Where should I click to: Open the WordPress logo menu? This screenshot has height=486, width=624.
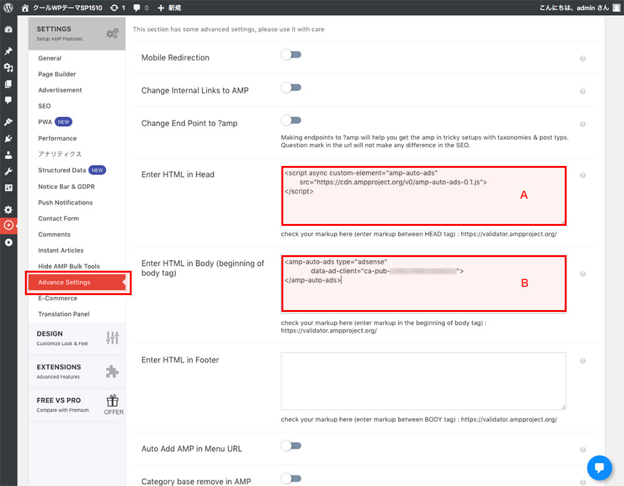pos(8,7)
